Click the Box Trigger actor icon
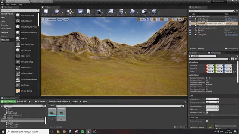The width and height of the screenshot is (239, 134). (18, 85)
